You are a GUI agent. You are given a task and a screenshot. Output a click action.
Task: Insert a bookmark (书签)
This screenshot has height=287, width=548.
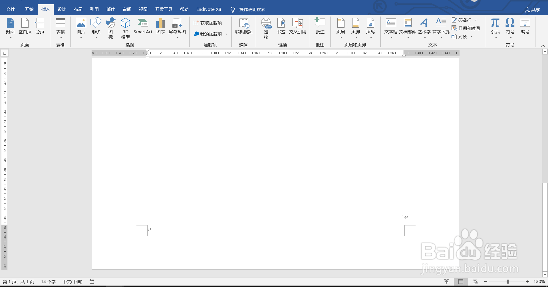pos(281,26)
